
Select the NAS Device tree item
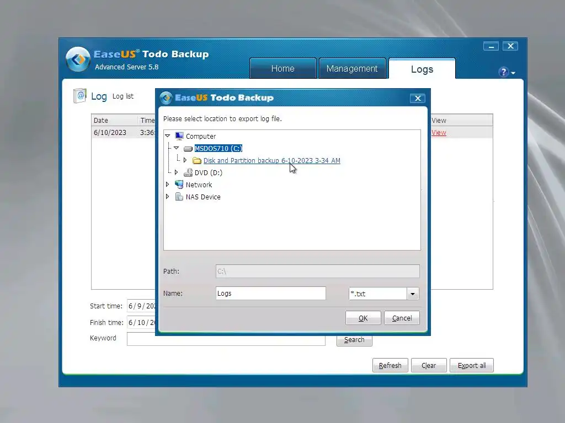click(x=203, y=197)
